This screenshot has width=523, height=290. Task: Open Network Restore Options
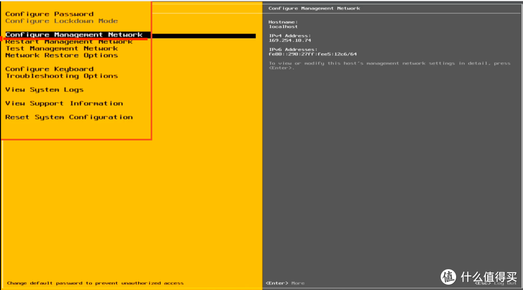tap(62, 55)
